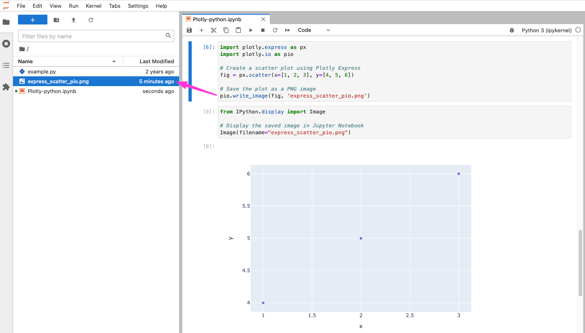
Task: Click into the plotly import code cell
Action: tap(394, 71)
